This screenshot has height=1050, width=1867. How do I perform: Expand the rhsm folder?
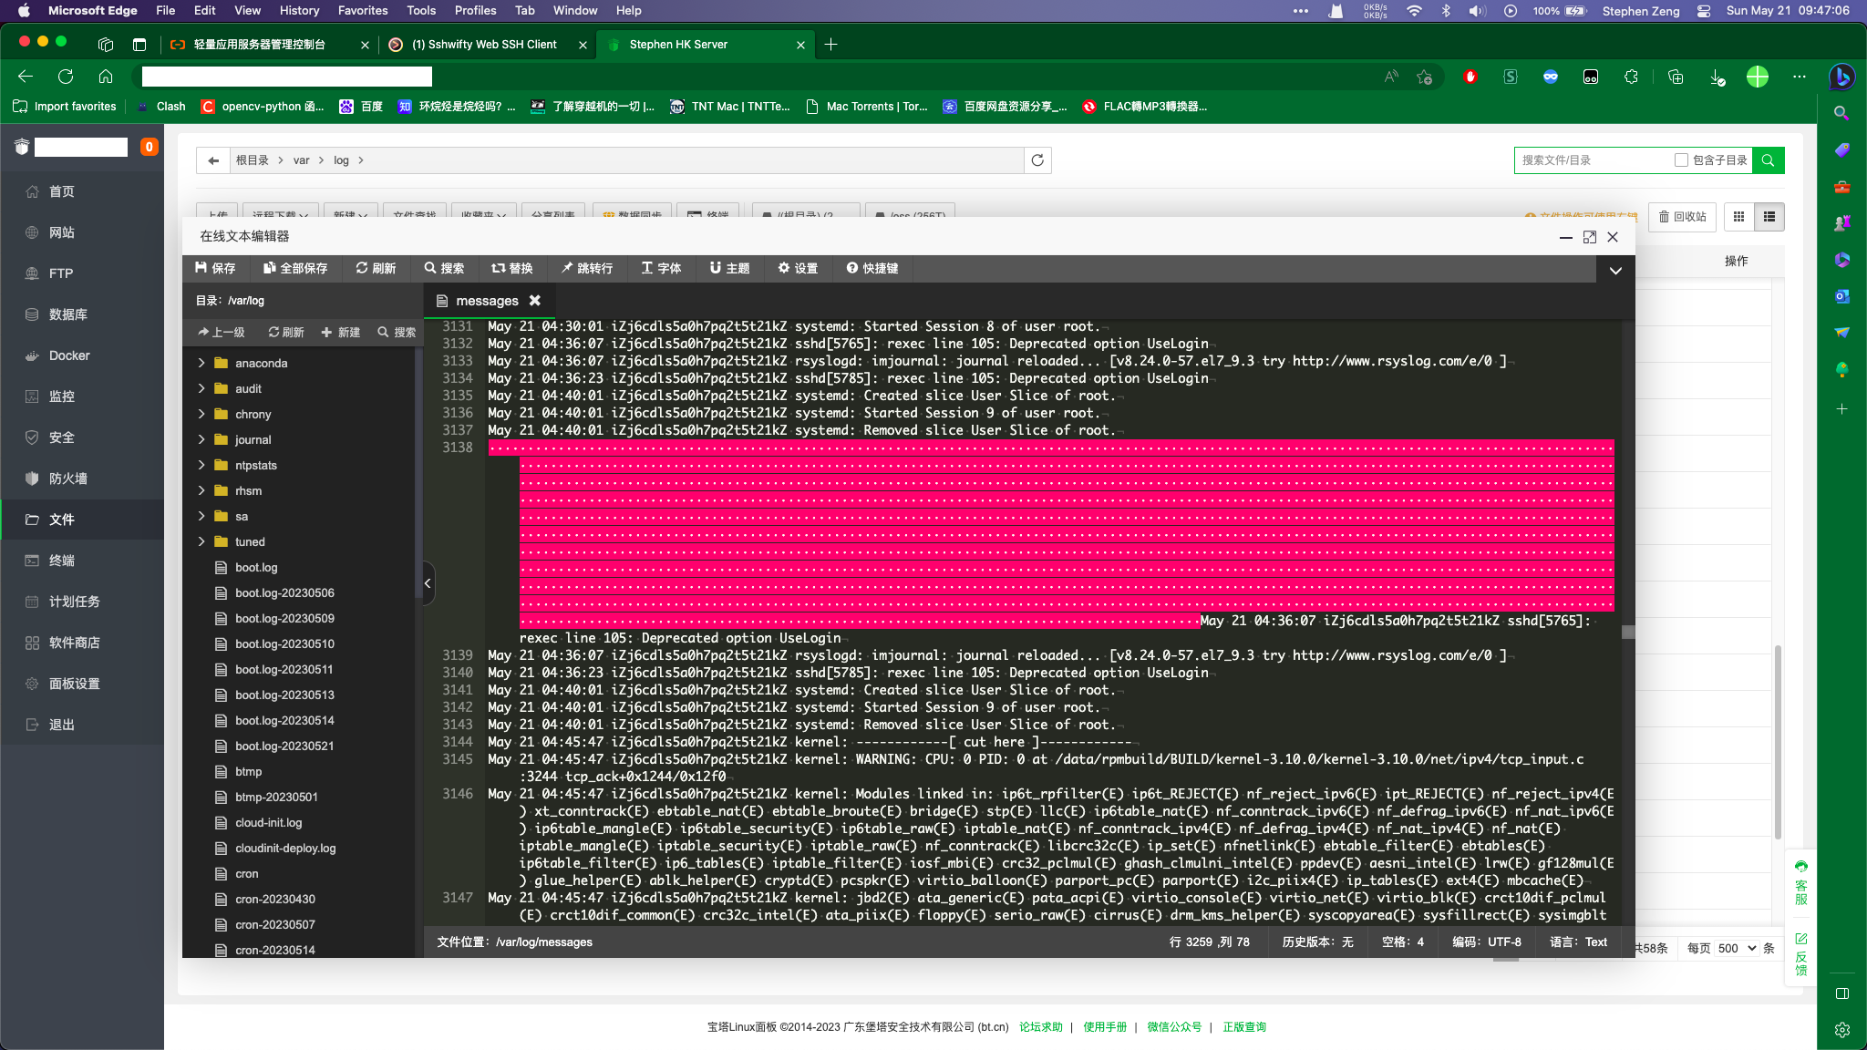coord(201,490)
